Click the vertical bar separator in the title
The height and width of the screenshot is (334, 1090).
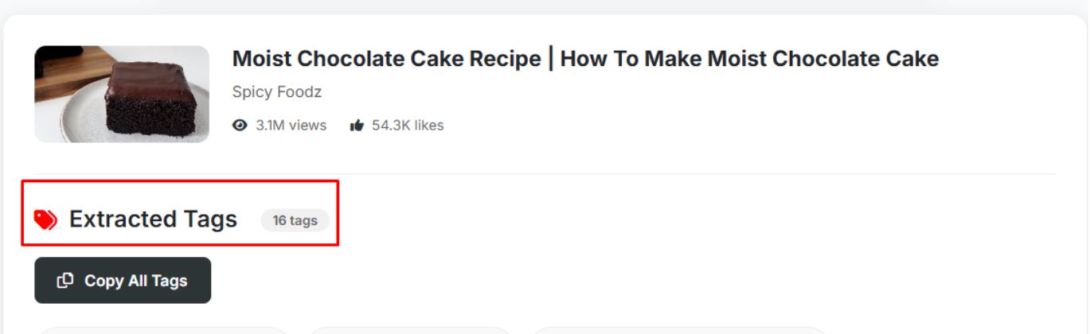551,59
